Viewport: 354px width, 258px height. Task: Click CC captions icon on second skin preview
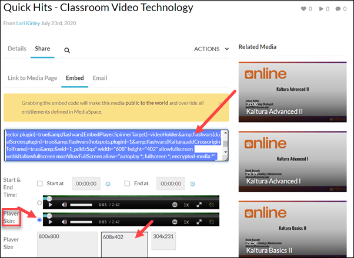click(x=175, y=222)
